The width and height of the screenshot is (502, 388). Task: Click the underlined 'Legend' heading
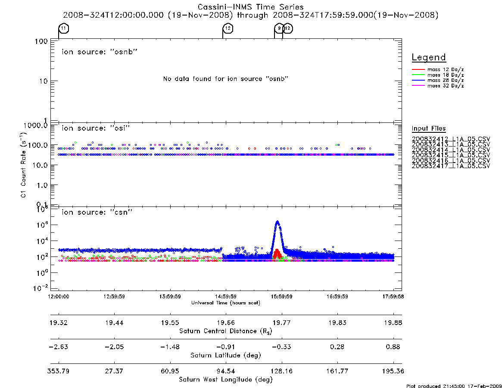pos(429,58)
